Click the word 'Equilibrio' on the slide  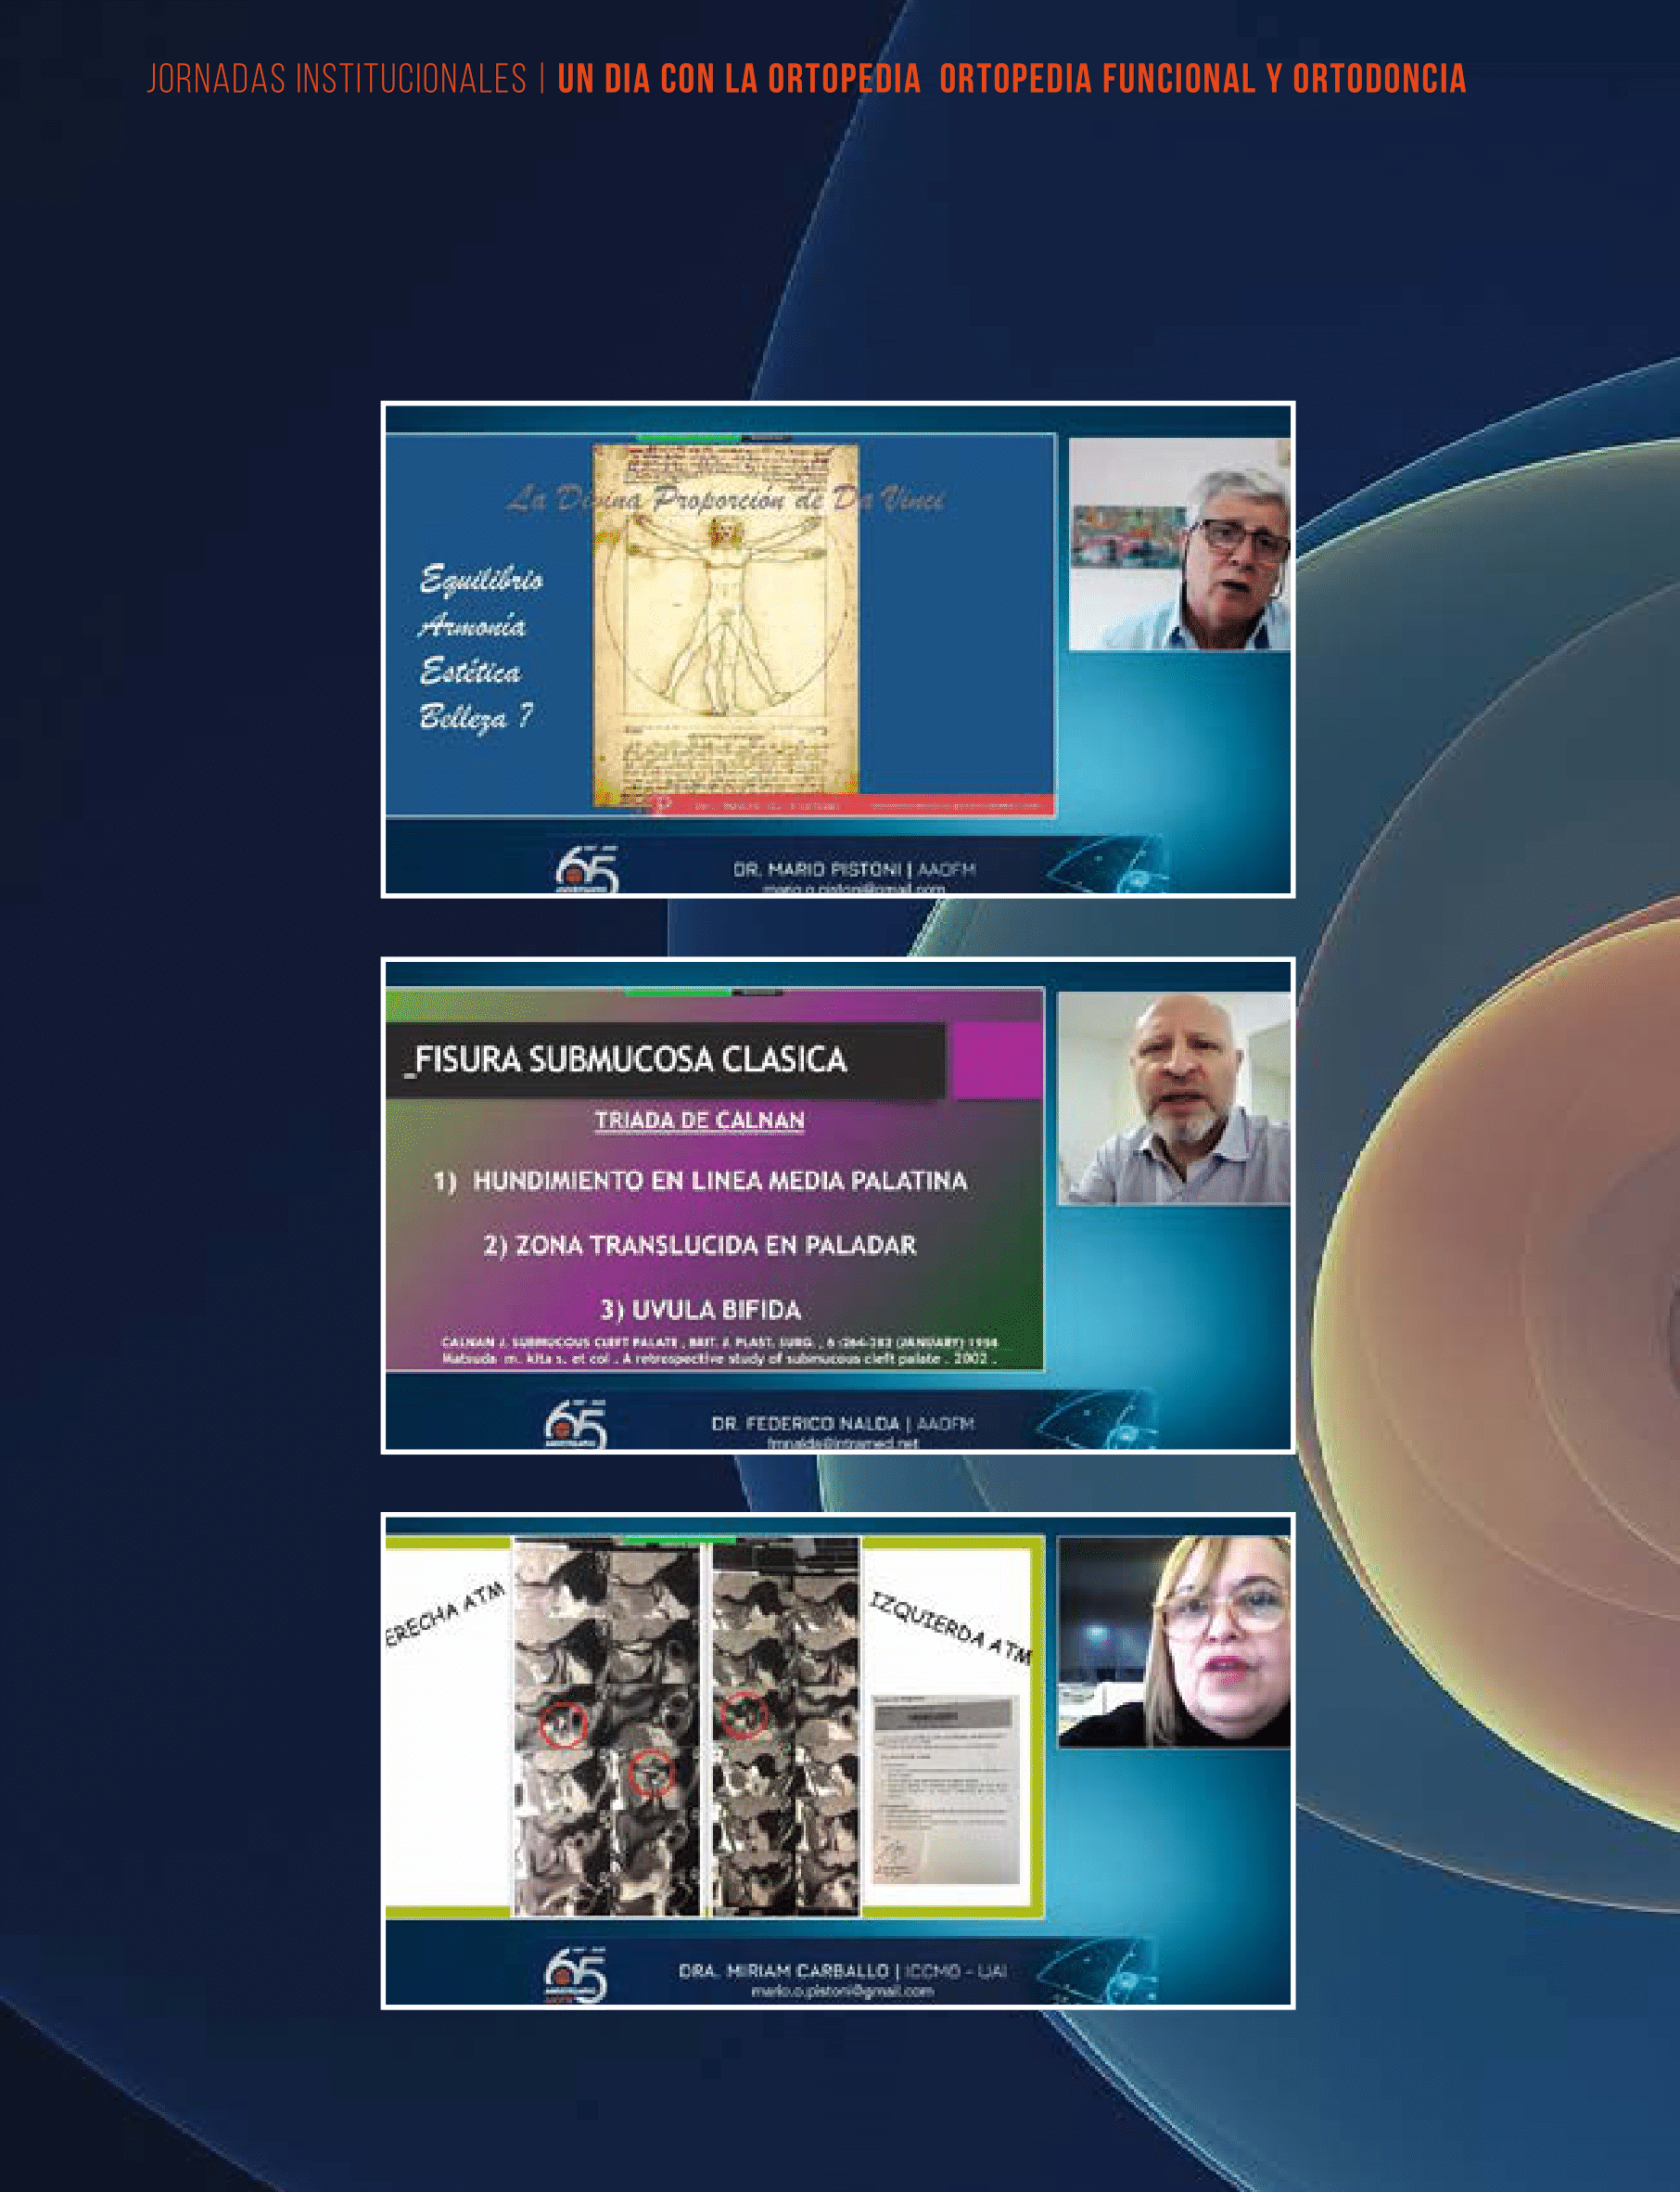[481, 581]
